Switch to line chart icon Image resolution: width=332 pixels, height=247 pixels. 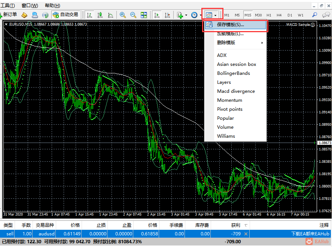110,15
